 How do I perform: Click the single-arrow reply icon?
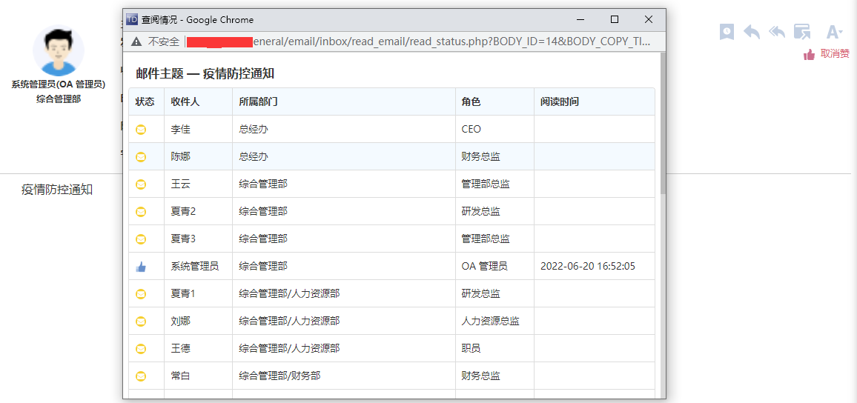pyautogui.click(x=752, y=32)
